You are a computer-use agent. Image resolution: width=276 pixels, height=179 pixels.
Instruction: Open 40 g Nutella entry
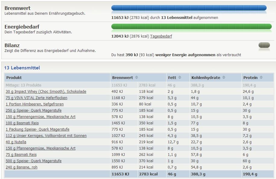16,142
